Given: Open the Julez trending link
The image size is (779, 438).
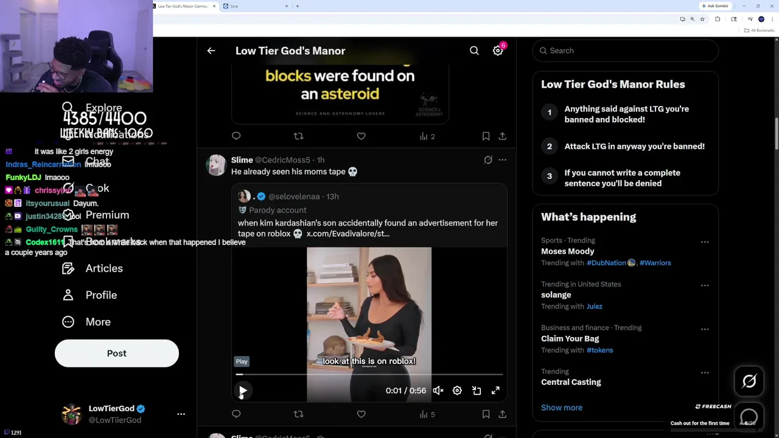Looking at the screenshot, I should point(594,307).
